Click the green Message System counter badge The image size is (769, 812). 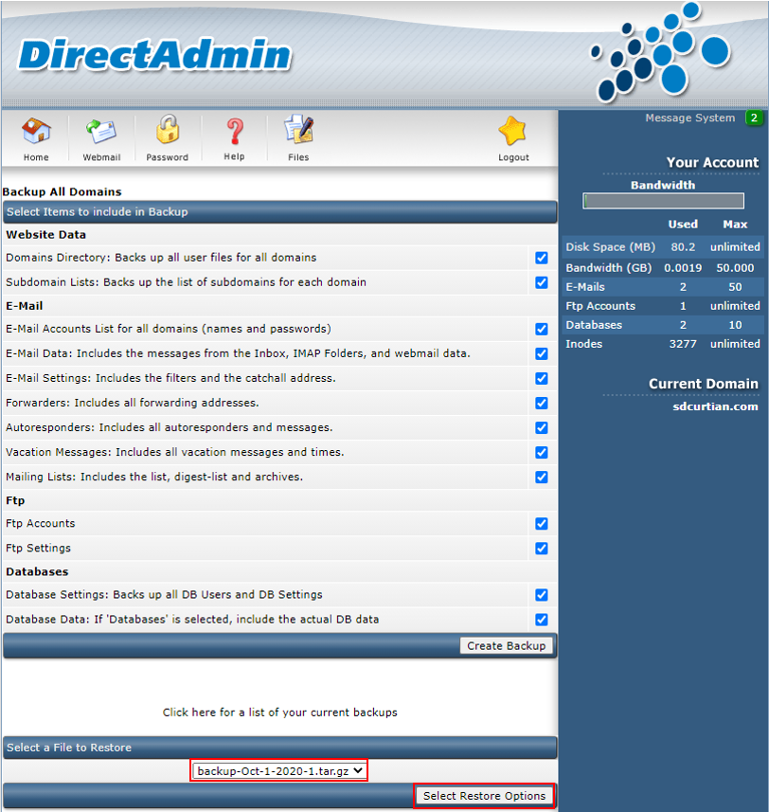[754, 118]
